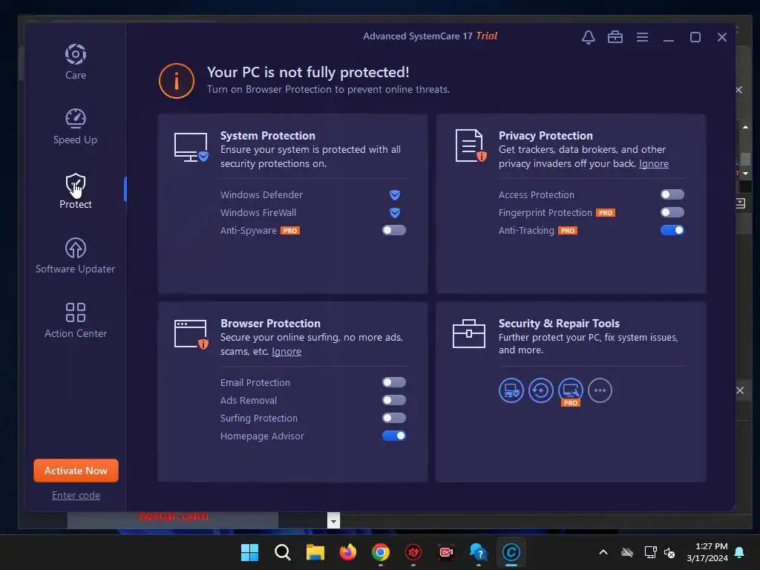This screenshot has height=570, width=760.
Task: Click the Security & Repair Tools briefcase icon
Action: click(469, 333)
